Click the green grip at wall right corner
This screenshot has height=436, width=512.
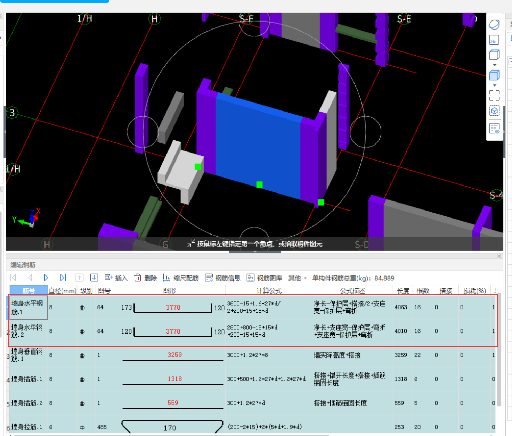(321, 202)
